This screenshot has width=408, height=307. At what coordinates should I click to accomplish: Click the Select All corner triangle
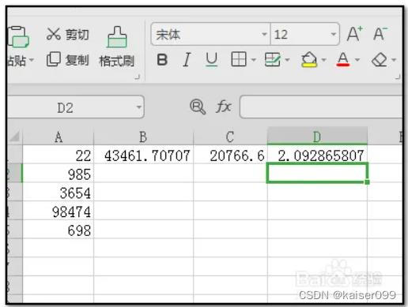pyautogui.click(x=15, y=136)
